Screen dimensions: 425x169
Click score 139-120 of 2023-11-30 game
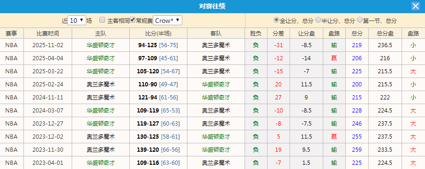coord(148,150)
